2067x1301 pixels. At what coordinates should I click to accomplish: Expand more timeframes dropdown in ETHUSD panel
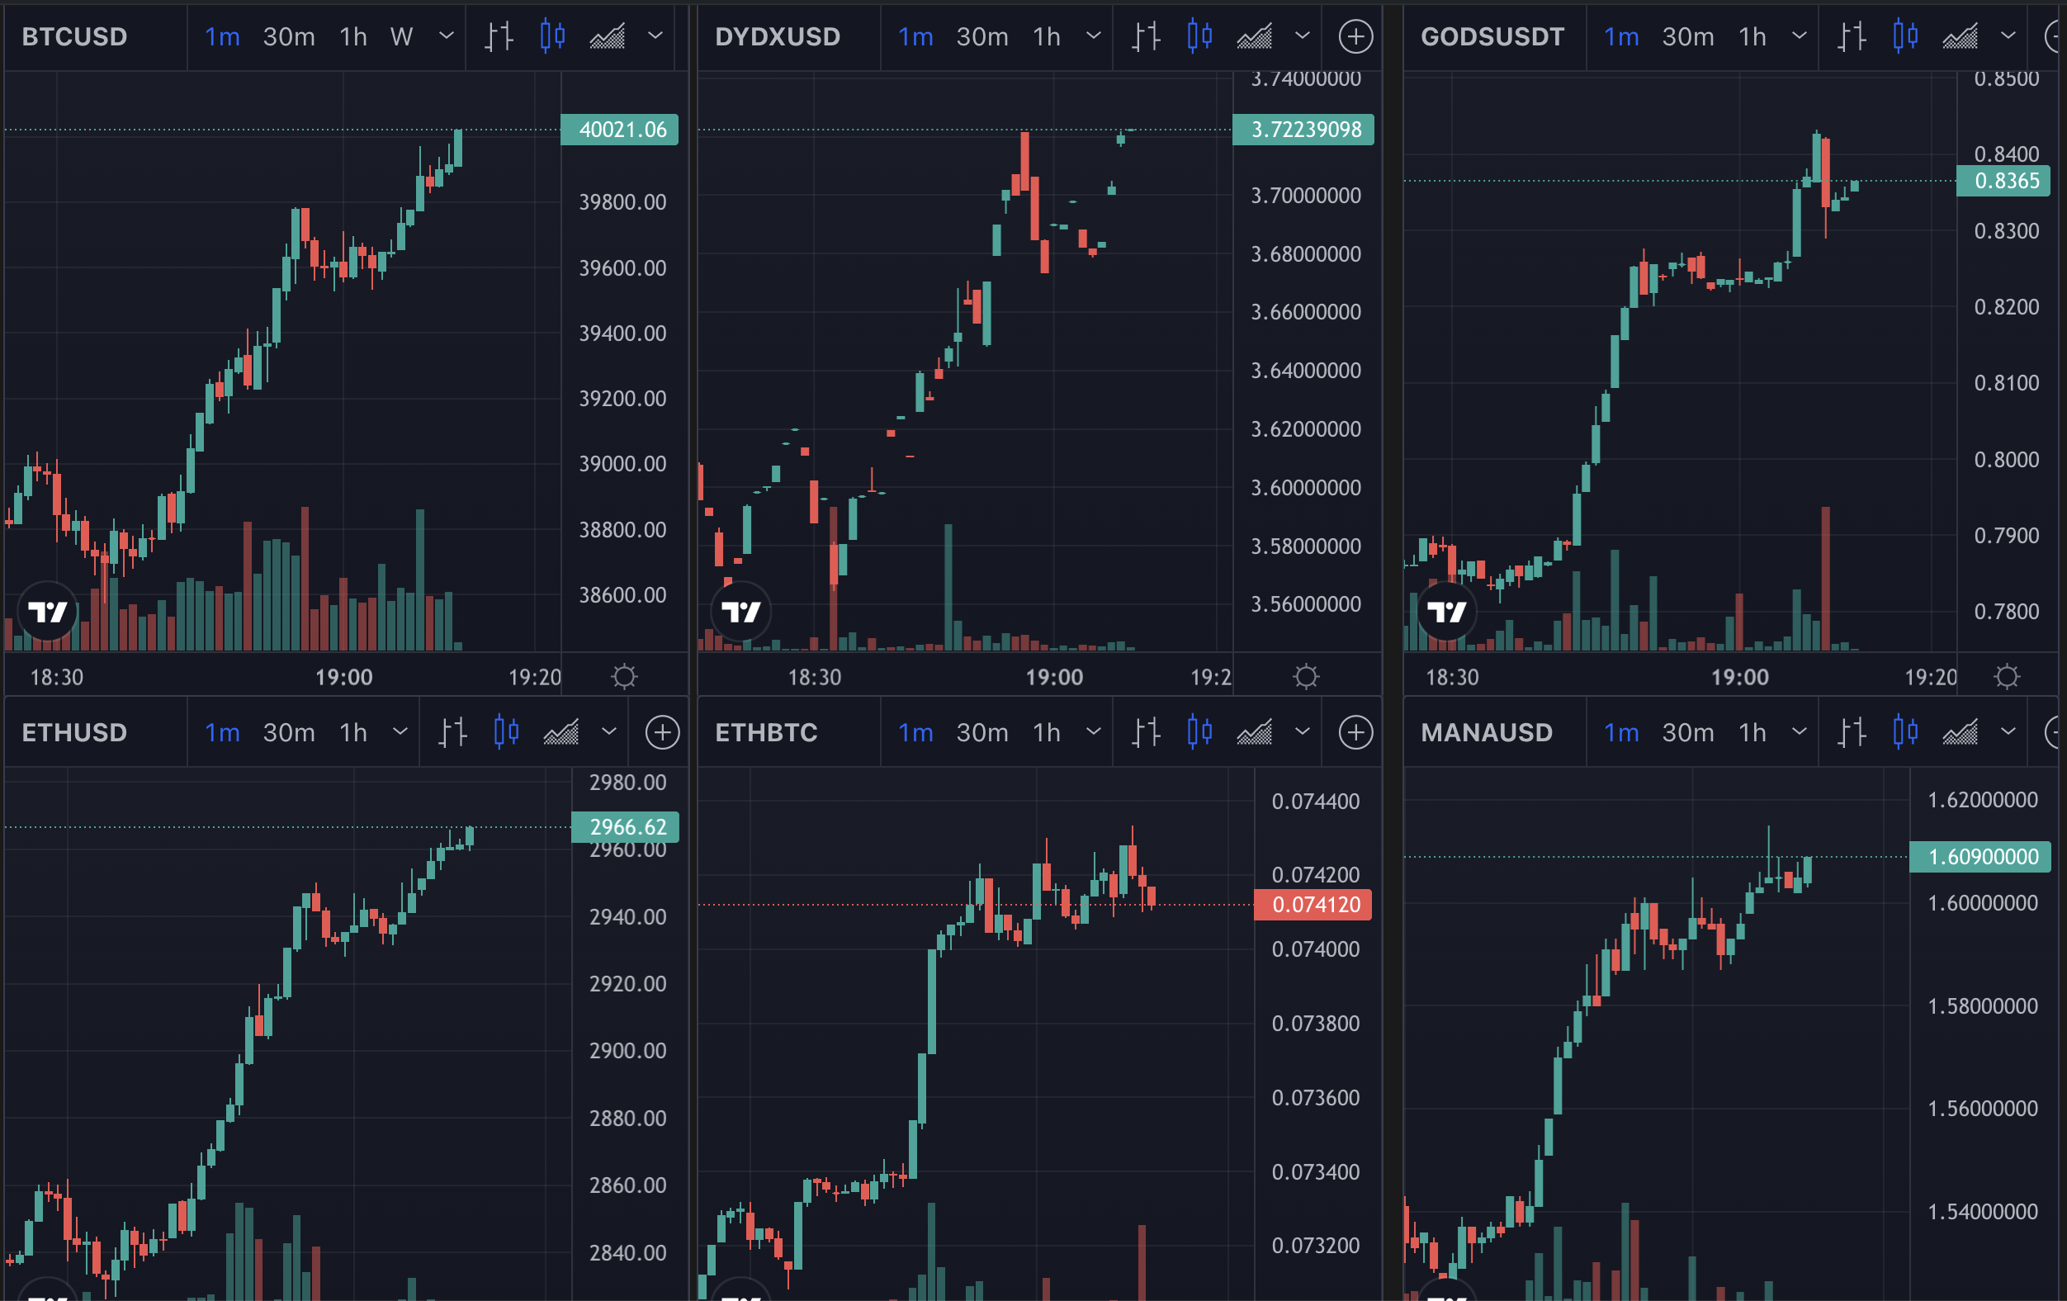400,732
